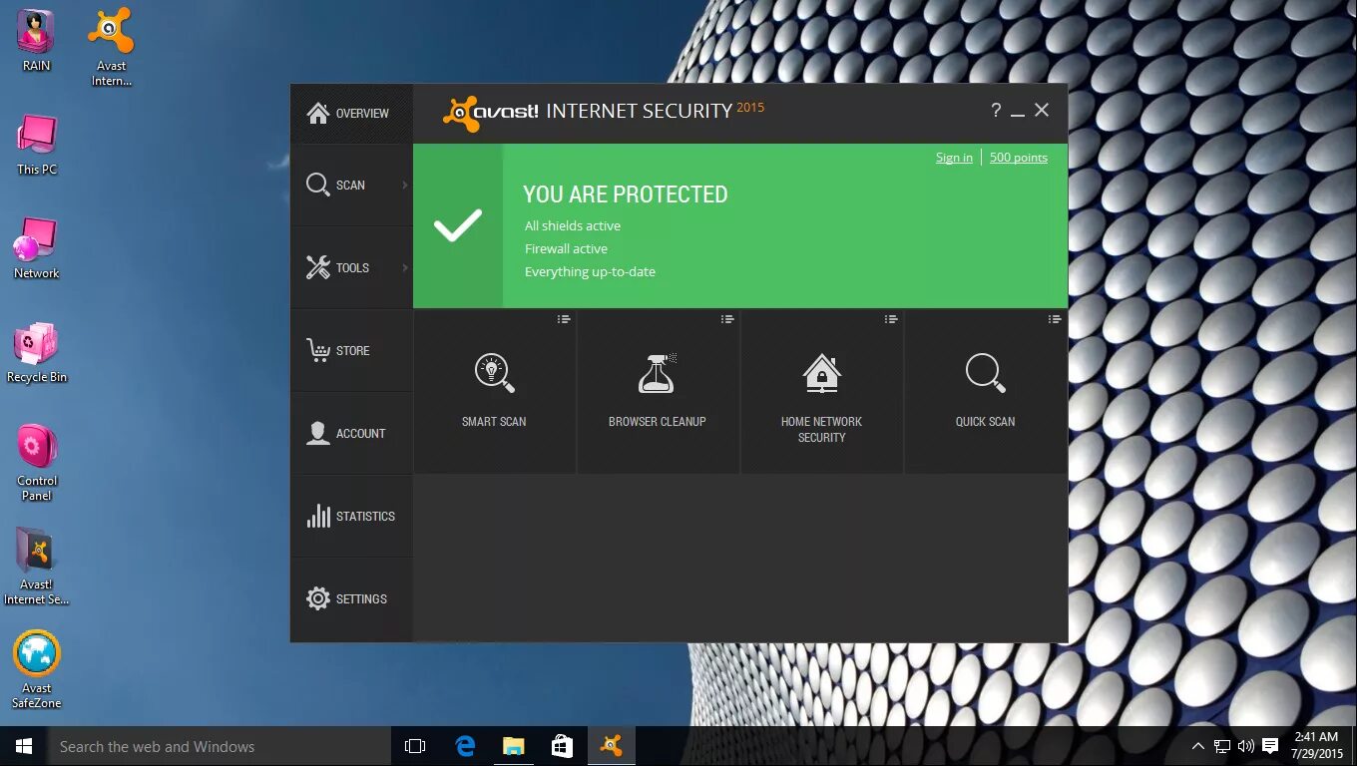Select the Avast SafeZone desktop icon
The image size is (1357, 766).
(37, 669)
